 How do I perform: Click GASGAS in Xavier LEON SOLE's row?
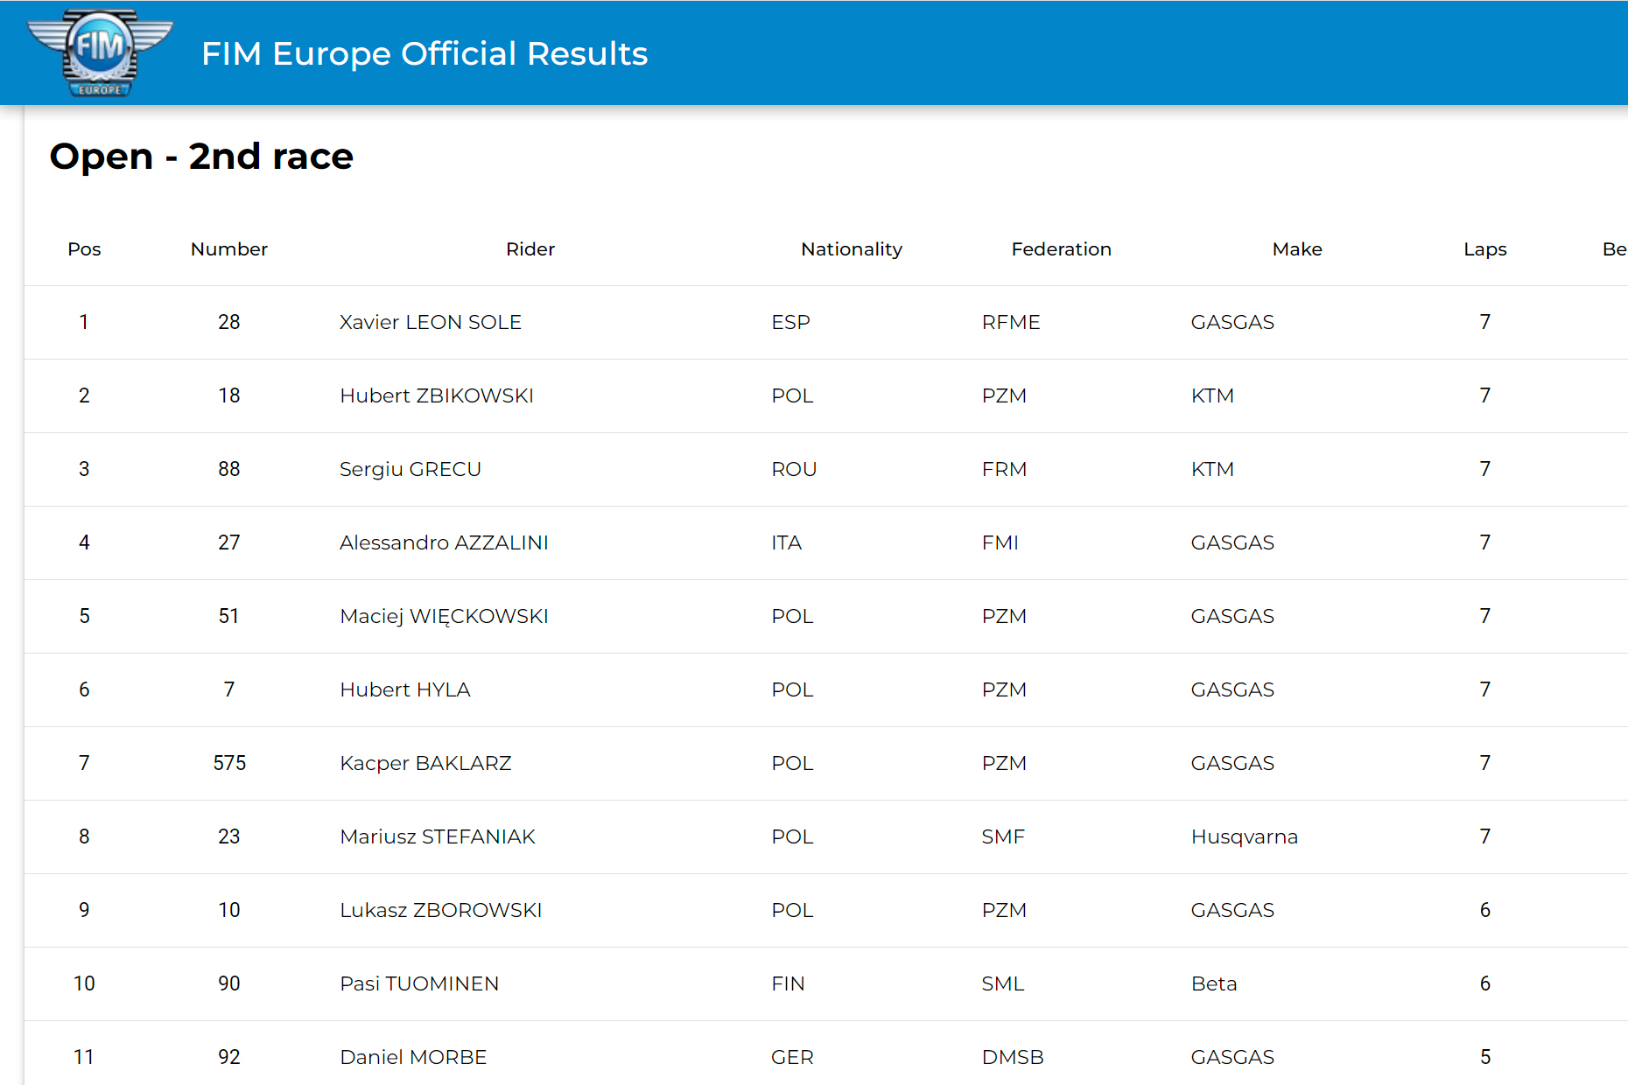(x=1232, y=322)
